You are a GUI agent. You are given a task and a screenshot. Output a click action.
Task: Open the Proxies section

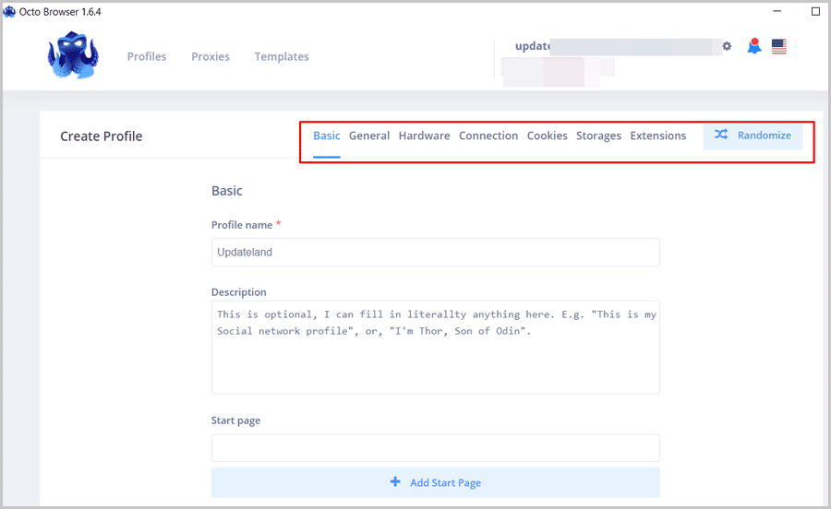(211, 56)
